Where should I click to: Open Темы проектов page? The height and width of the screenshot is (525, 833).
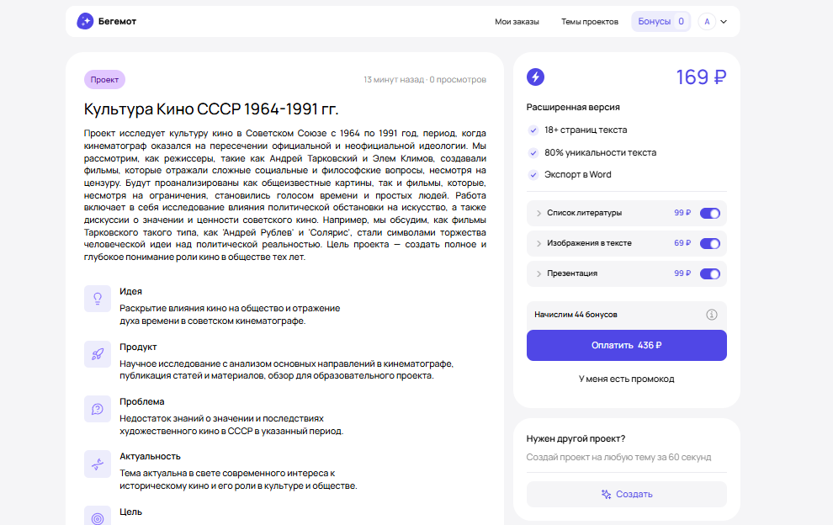[x=589, y=22]
